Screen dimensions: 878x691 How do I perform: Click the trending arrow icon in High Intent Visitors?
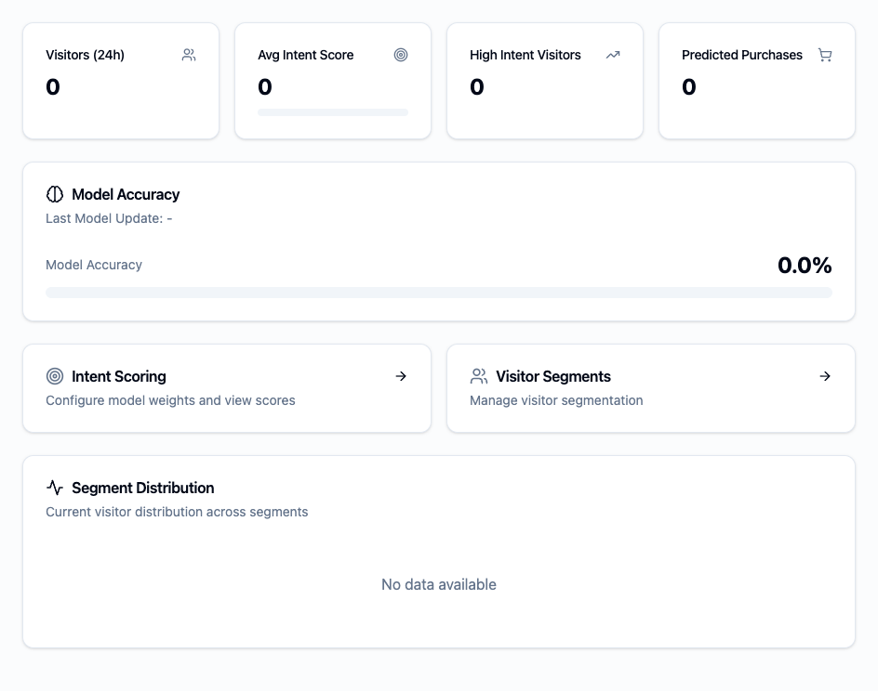click(613, 55)
